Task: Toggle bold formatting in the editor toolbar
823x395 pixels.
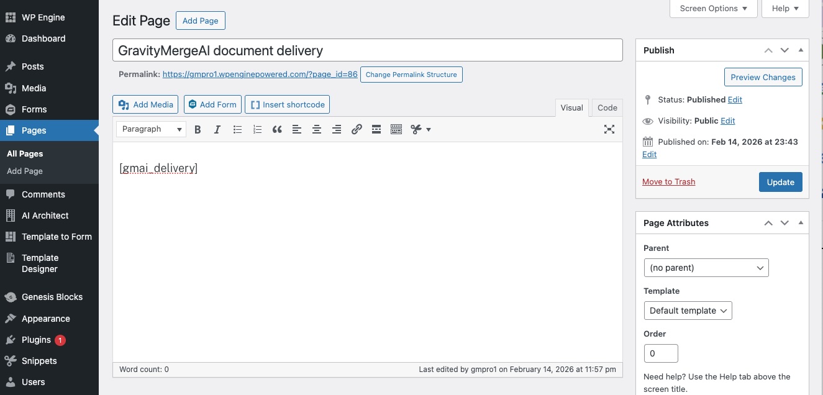Action: pos(198,130)
